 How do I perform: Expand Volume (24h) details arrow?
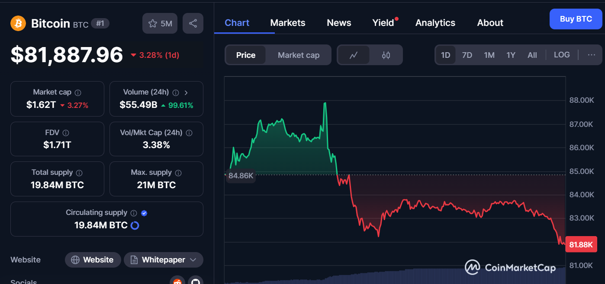point(186,92)
